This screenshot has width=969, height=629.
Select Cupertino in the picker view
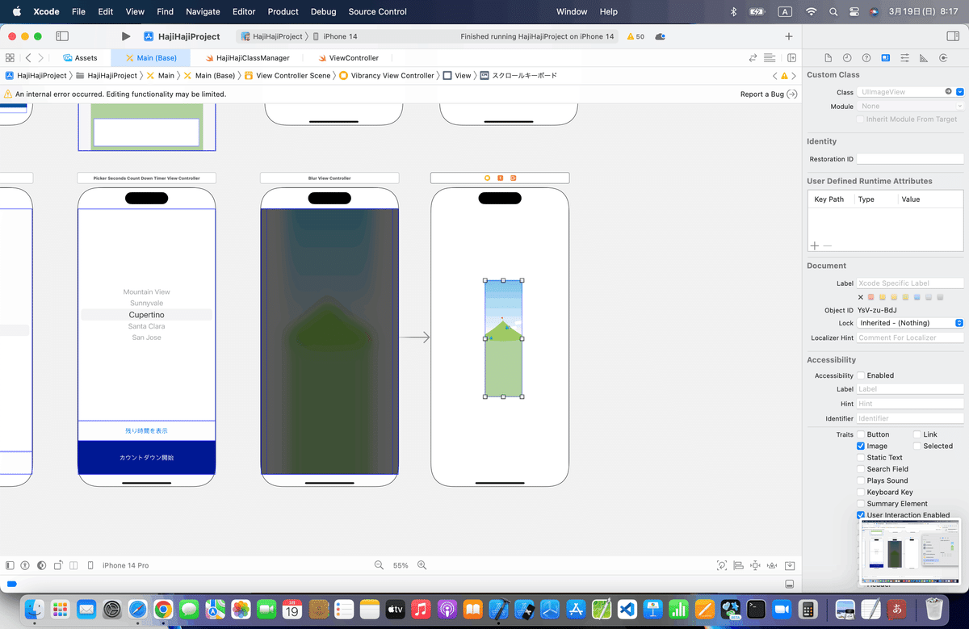pos(146,315)
